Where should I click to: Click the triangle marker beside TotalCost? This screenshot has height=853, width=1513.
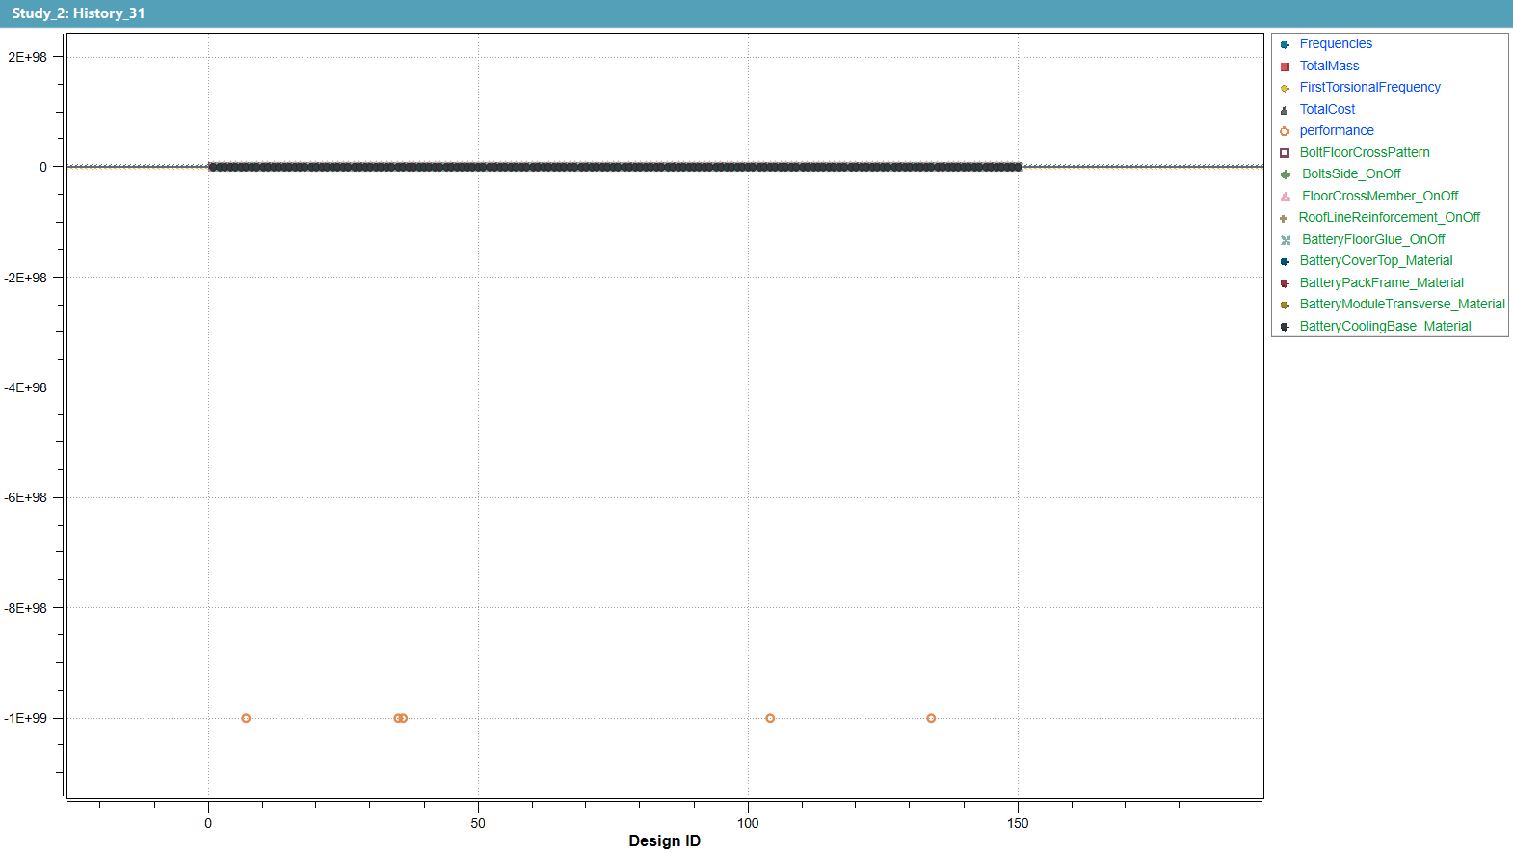[x=1285, y=110]
